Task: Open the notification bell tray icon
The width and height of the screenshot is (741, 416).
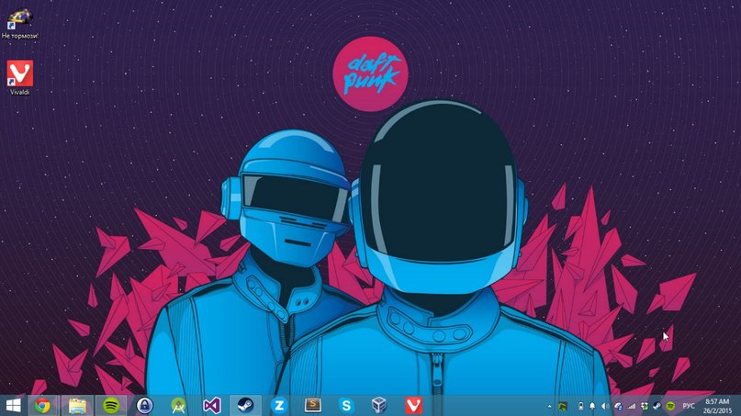Action: (x=592, y=406)
